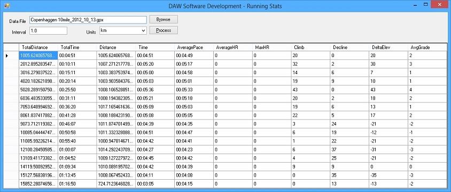Select TotalTime cell 01:16:50
451x192 pixels.
77,183
